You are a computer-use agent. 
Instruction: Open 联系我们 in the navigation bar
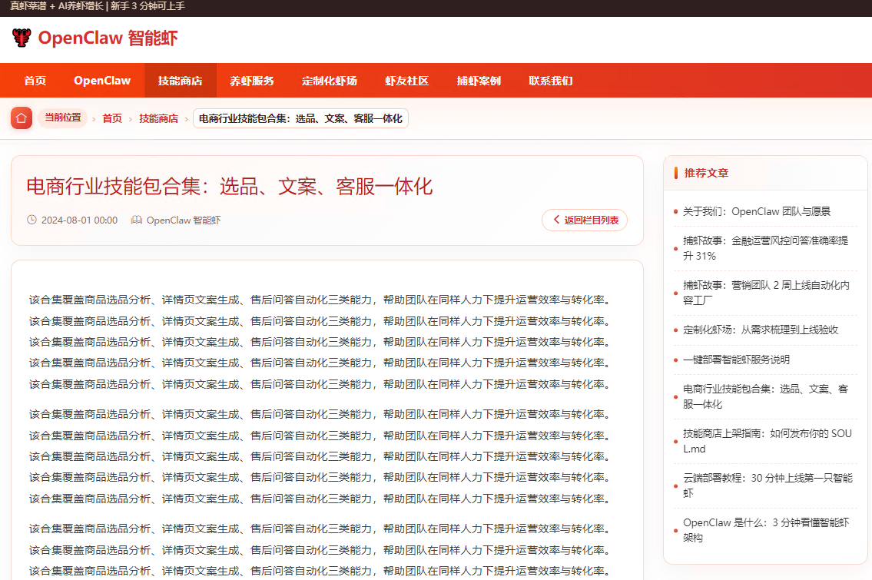(550, 81)
